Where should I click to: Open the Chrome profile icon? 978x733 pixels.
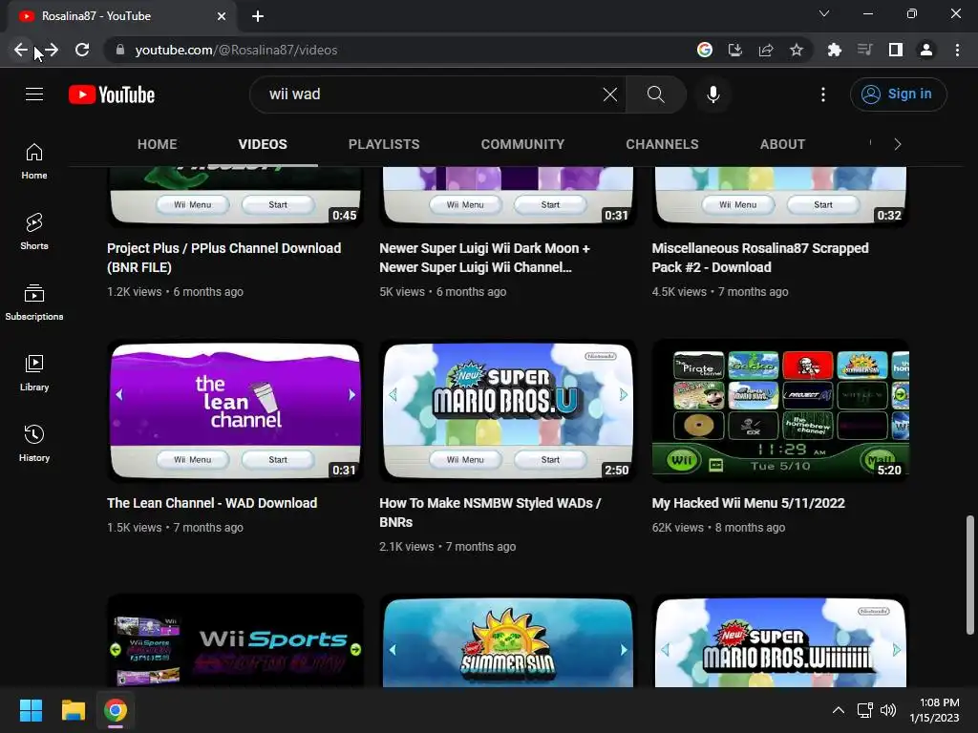[926, 50]
